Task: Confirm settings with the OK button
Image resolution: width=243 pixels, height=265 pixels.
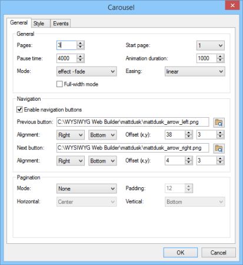Action: 181,253
